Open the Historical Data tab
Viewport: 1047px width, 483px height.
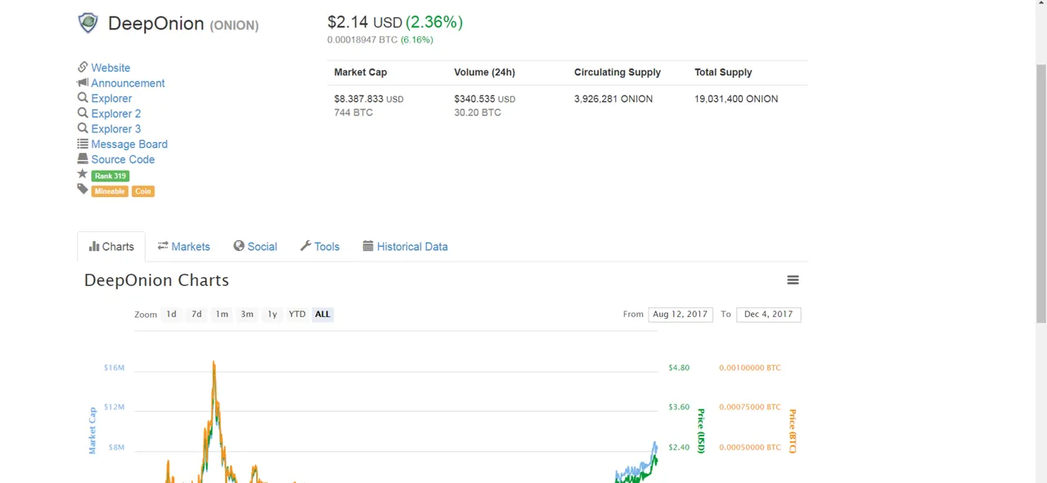(405, 247)
